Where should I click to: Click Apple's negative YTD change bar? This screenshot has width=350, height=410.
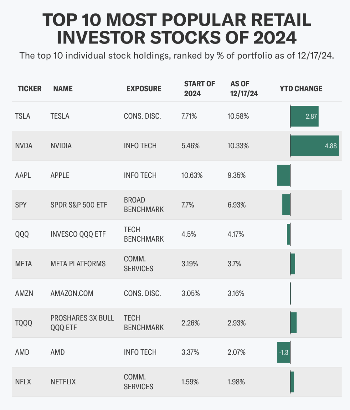tap(284, 175)
